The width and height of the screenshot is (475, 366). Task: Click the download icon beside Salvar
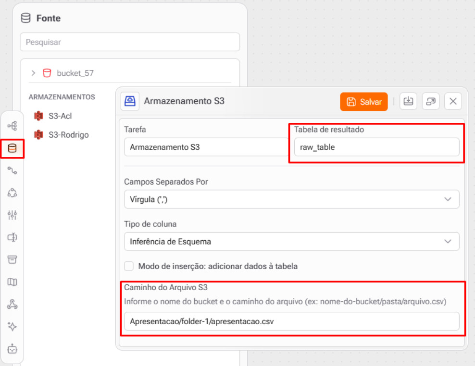point(408,101)
